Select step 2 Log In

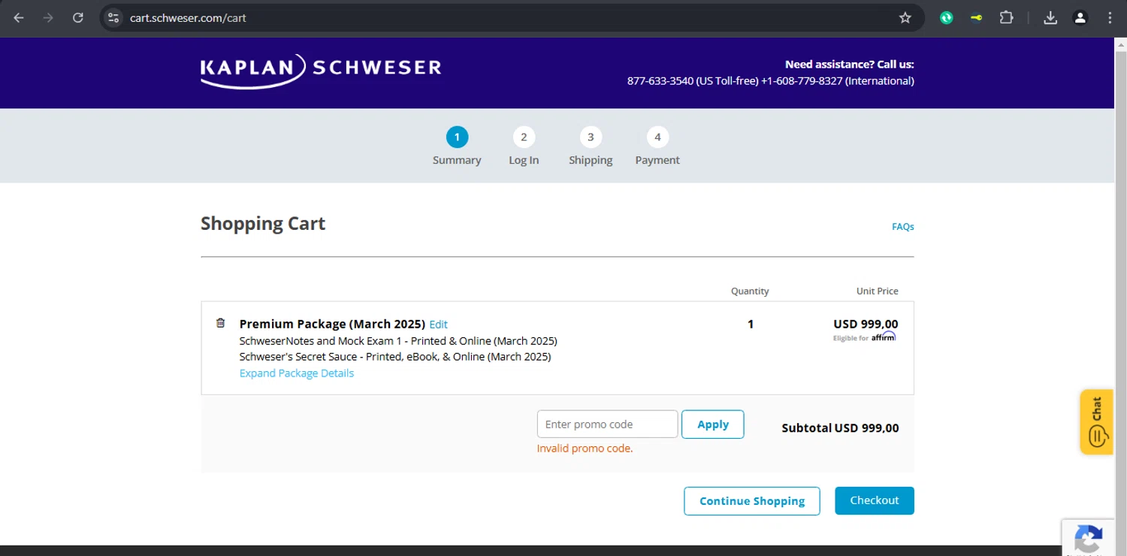[524, 147]
